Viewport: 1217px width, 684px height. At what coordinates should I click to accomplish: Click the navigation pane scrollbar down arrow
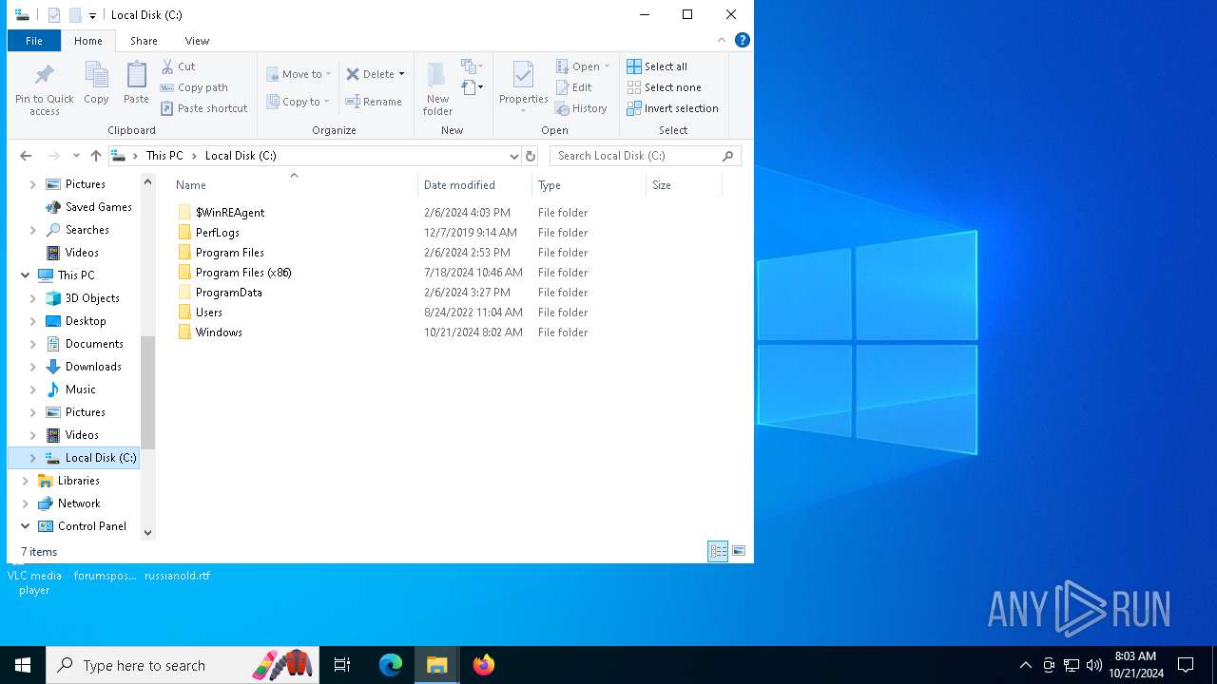click(x=147, y=533)
